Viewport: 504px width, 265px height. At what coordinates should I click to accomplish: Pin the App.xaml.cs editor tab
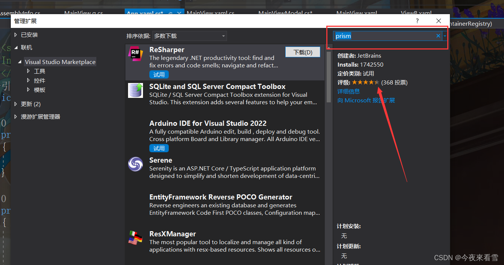171,13
